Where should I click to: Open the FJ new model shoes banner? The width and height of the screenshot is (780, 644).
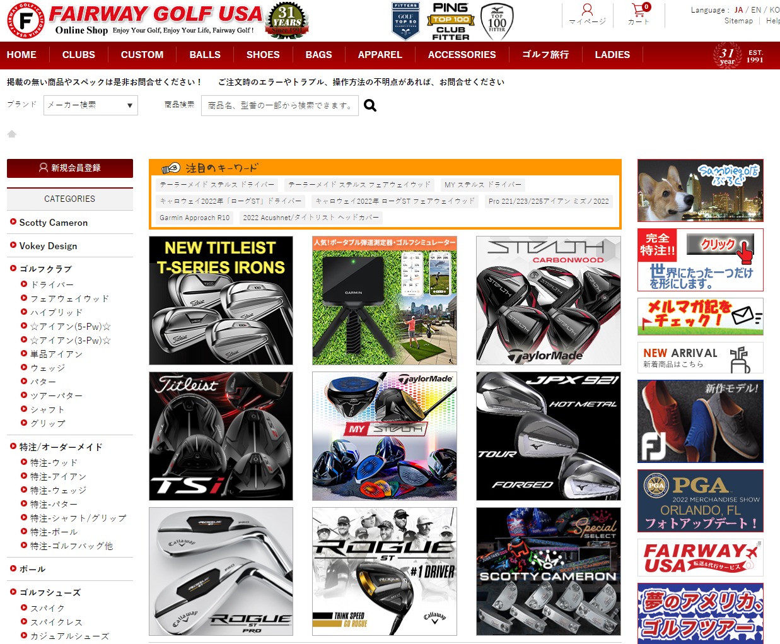pyautogui.click(x=701, y=421)
